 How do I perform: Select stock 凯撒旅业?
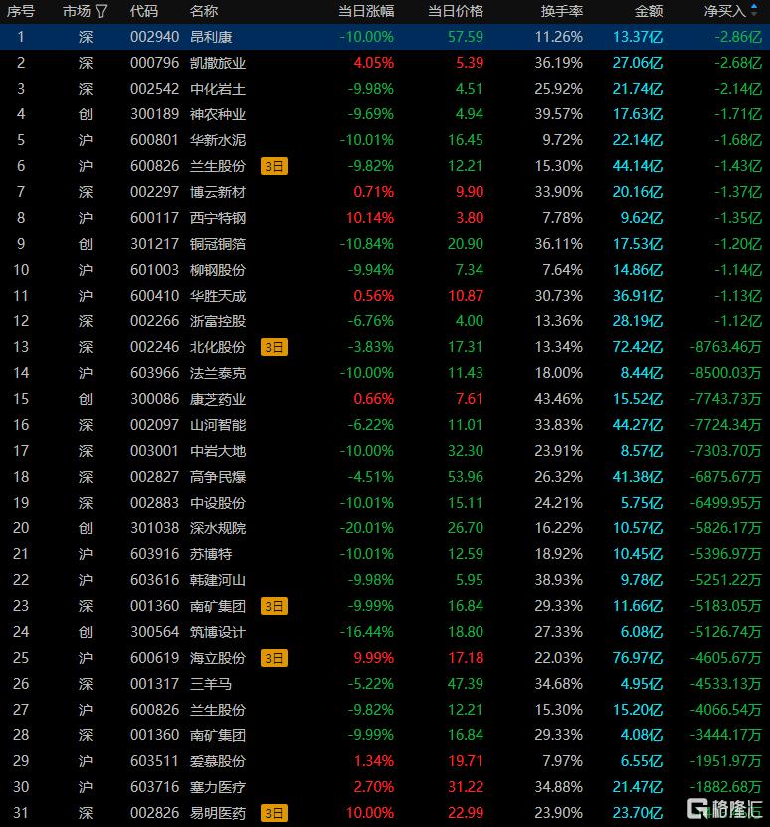point(218,63)
